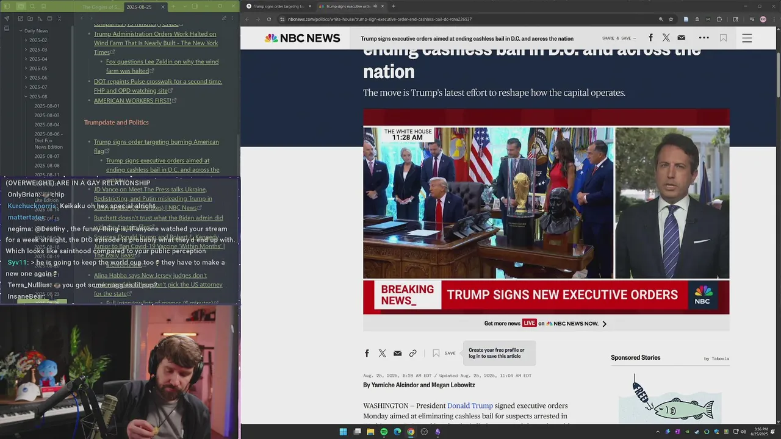The image size is (781, 439).
Task: Open Fox questions Lee Zeldin link
Action: pyautogui.click(x=162, y=66)
